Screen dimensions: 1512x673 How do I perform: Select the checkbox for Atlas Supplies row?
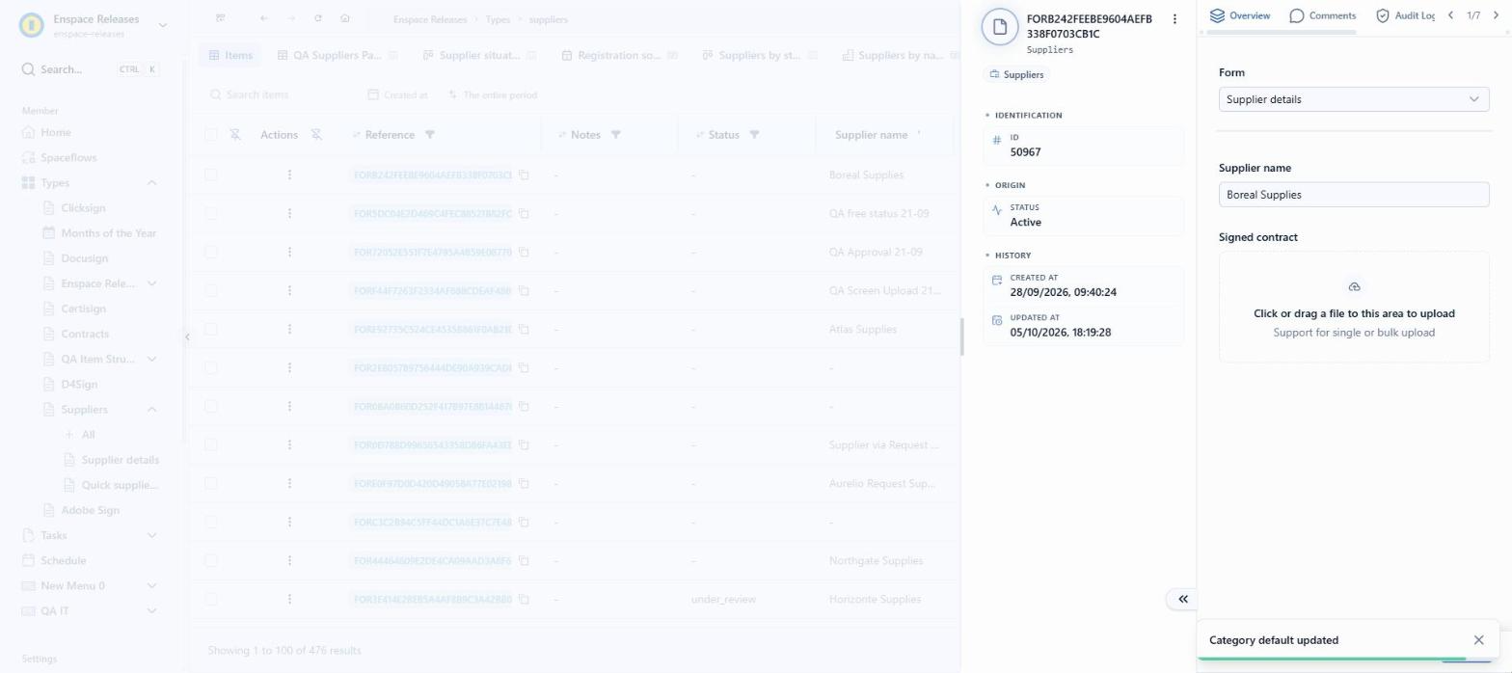click(211, 329)
